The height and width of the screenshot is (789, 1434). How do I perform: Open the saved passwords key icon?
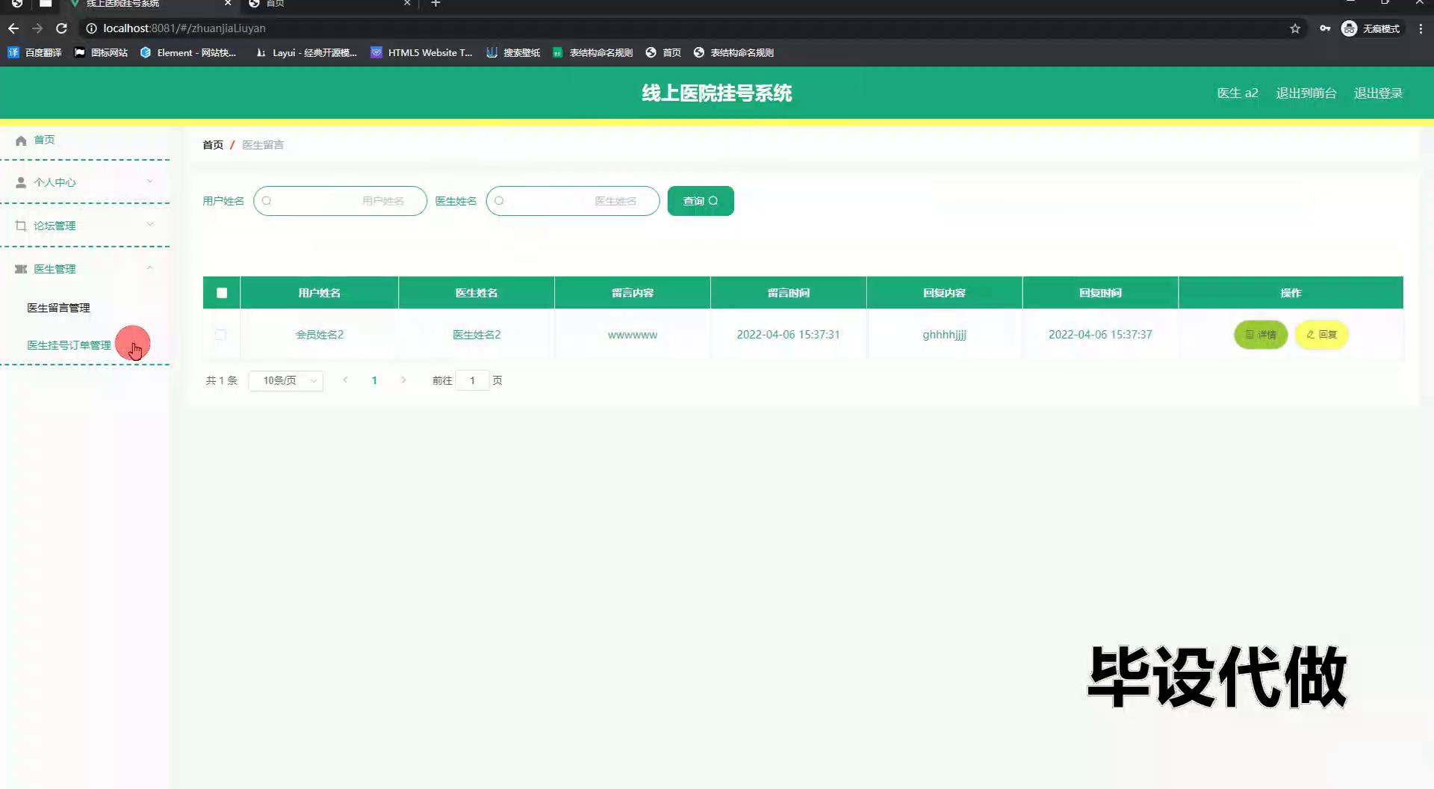coord(1325,28)
